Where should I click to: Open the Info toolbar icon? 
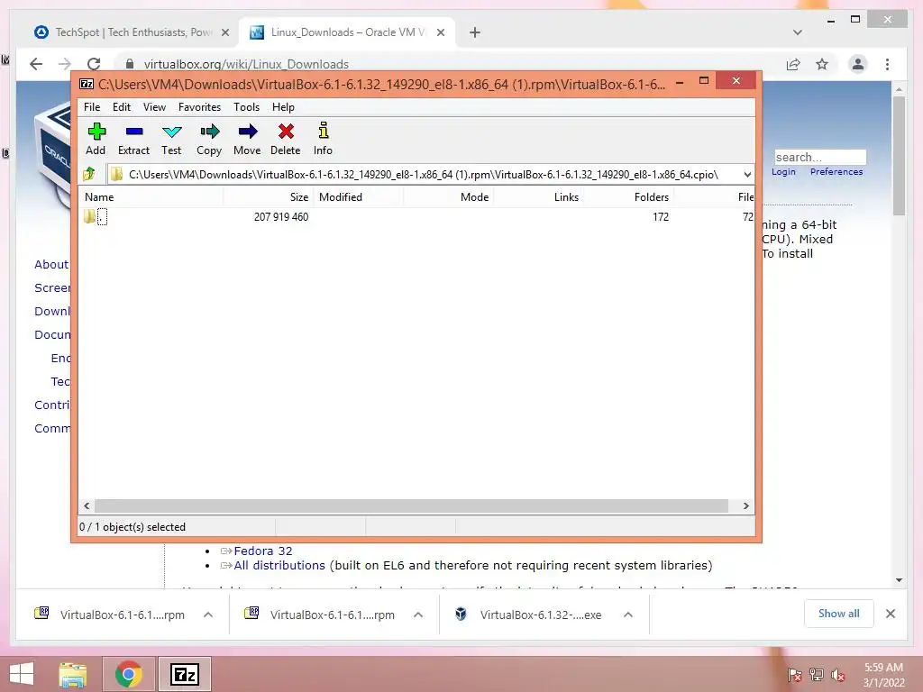(x=323, y=139)
